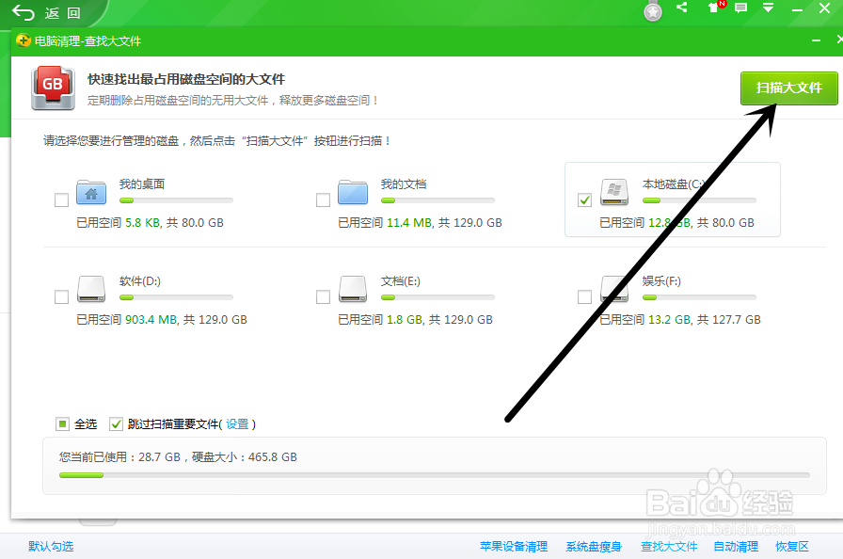843x559 pixels.
Task: Click the 软件(D:) disk icon
Action: 90,288
